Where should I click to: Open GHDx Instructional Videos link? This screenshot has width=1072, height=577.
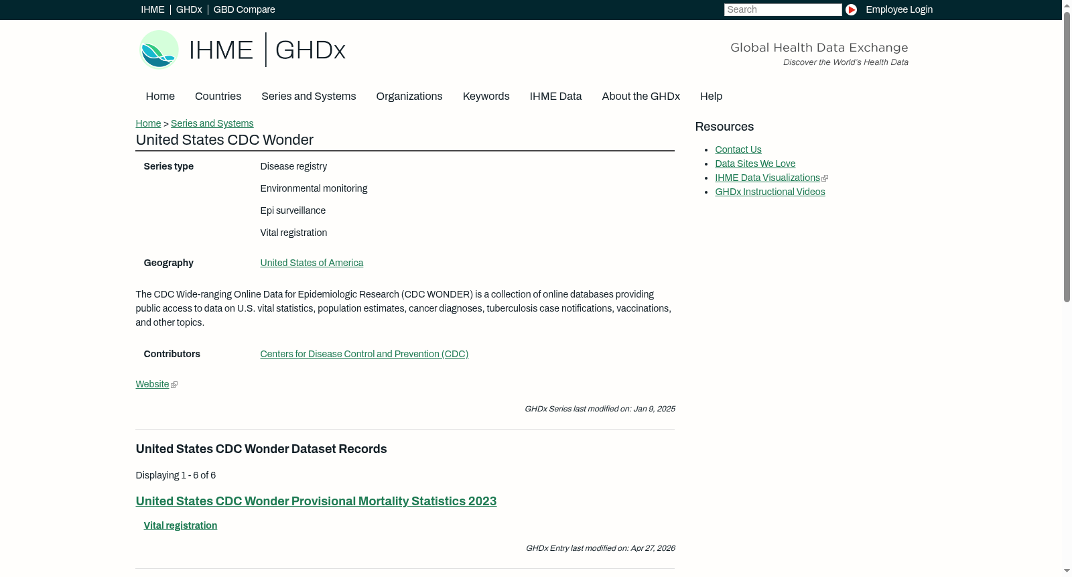pos(770,192)
